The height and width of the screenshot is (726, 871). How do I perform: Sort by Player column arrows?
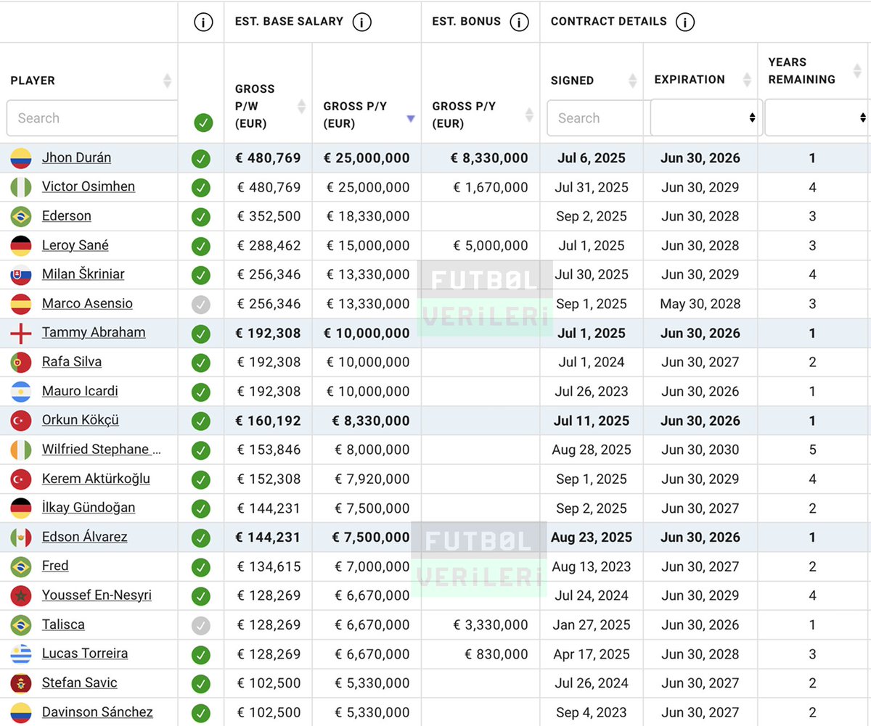point(167,81)
